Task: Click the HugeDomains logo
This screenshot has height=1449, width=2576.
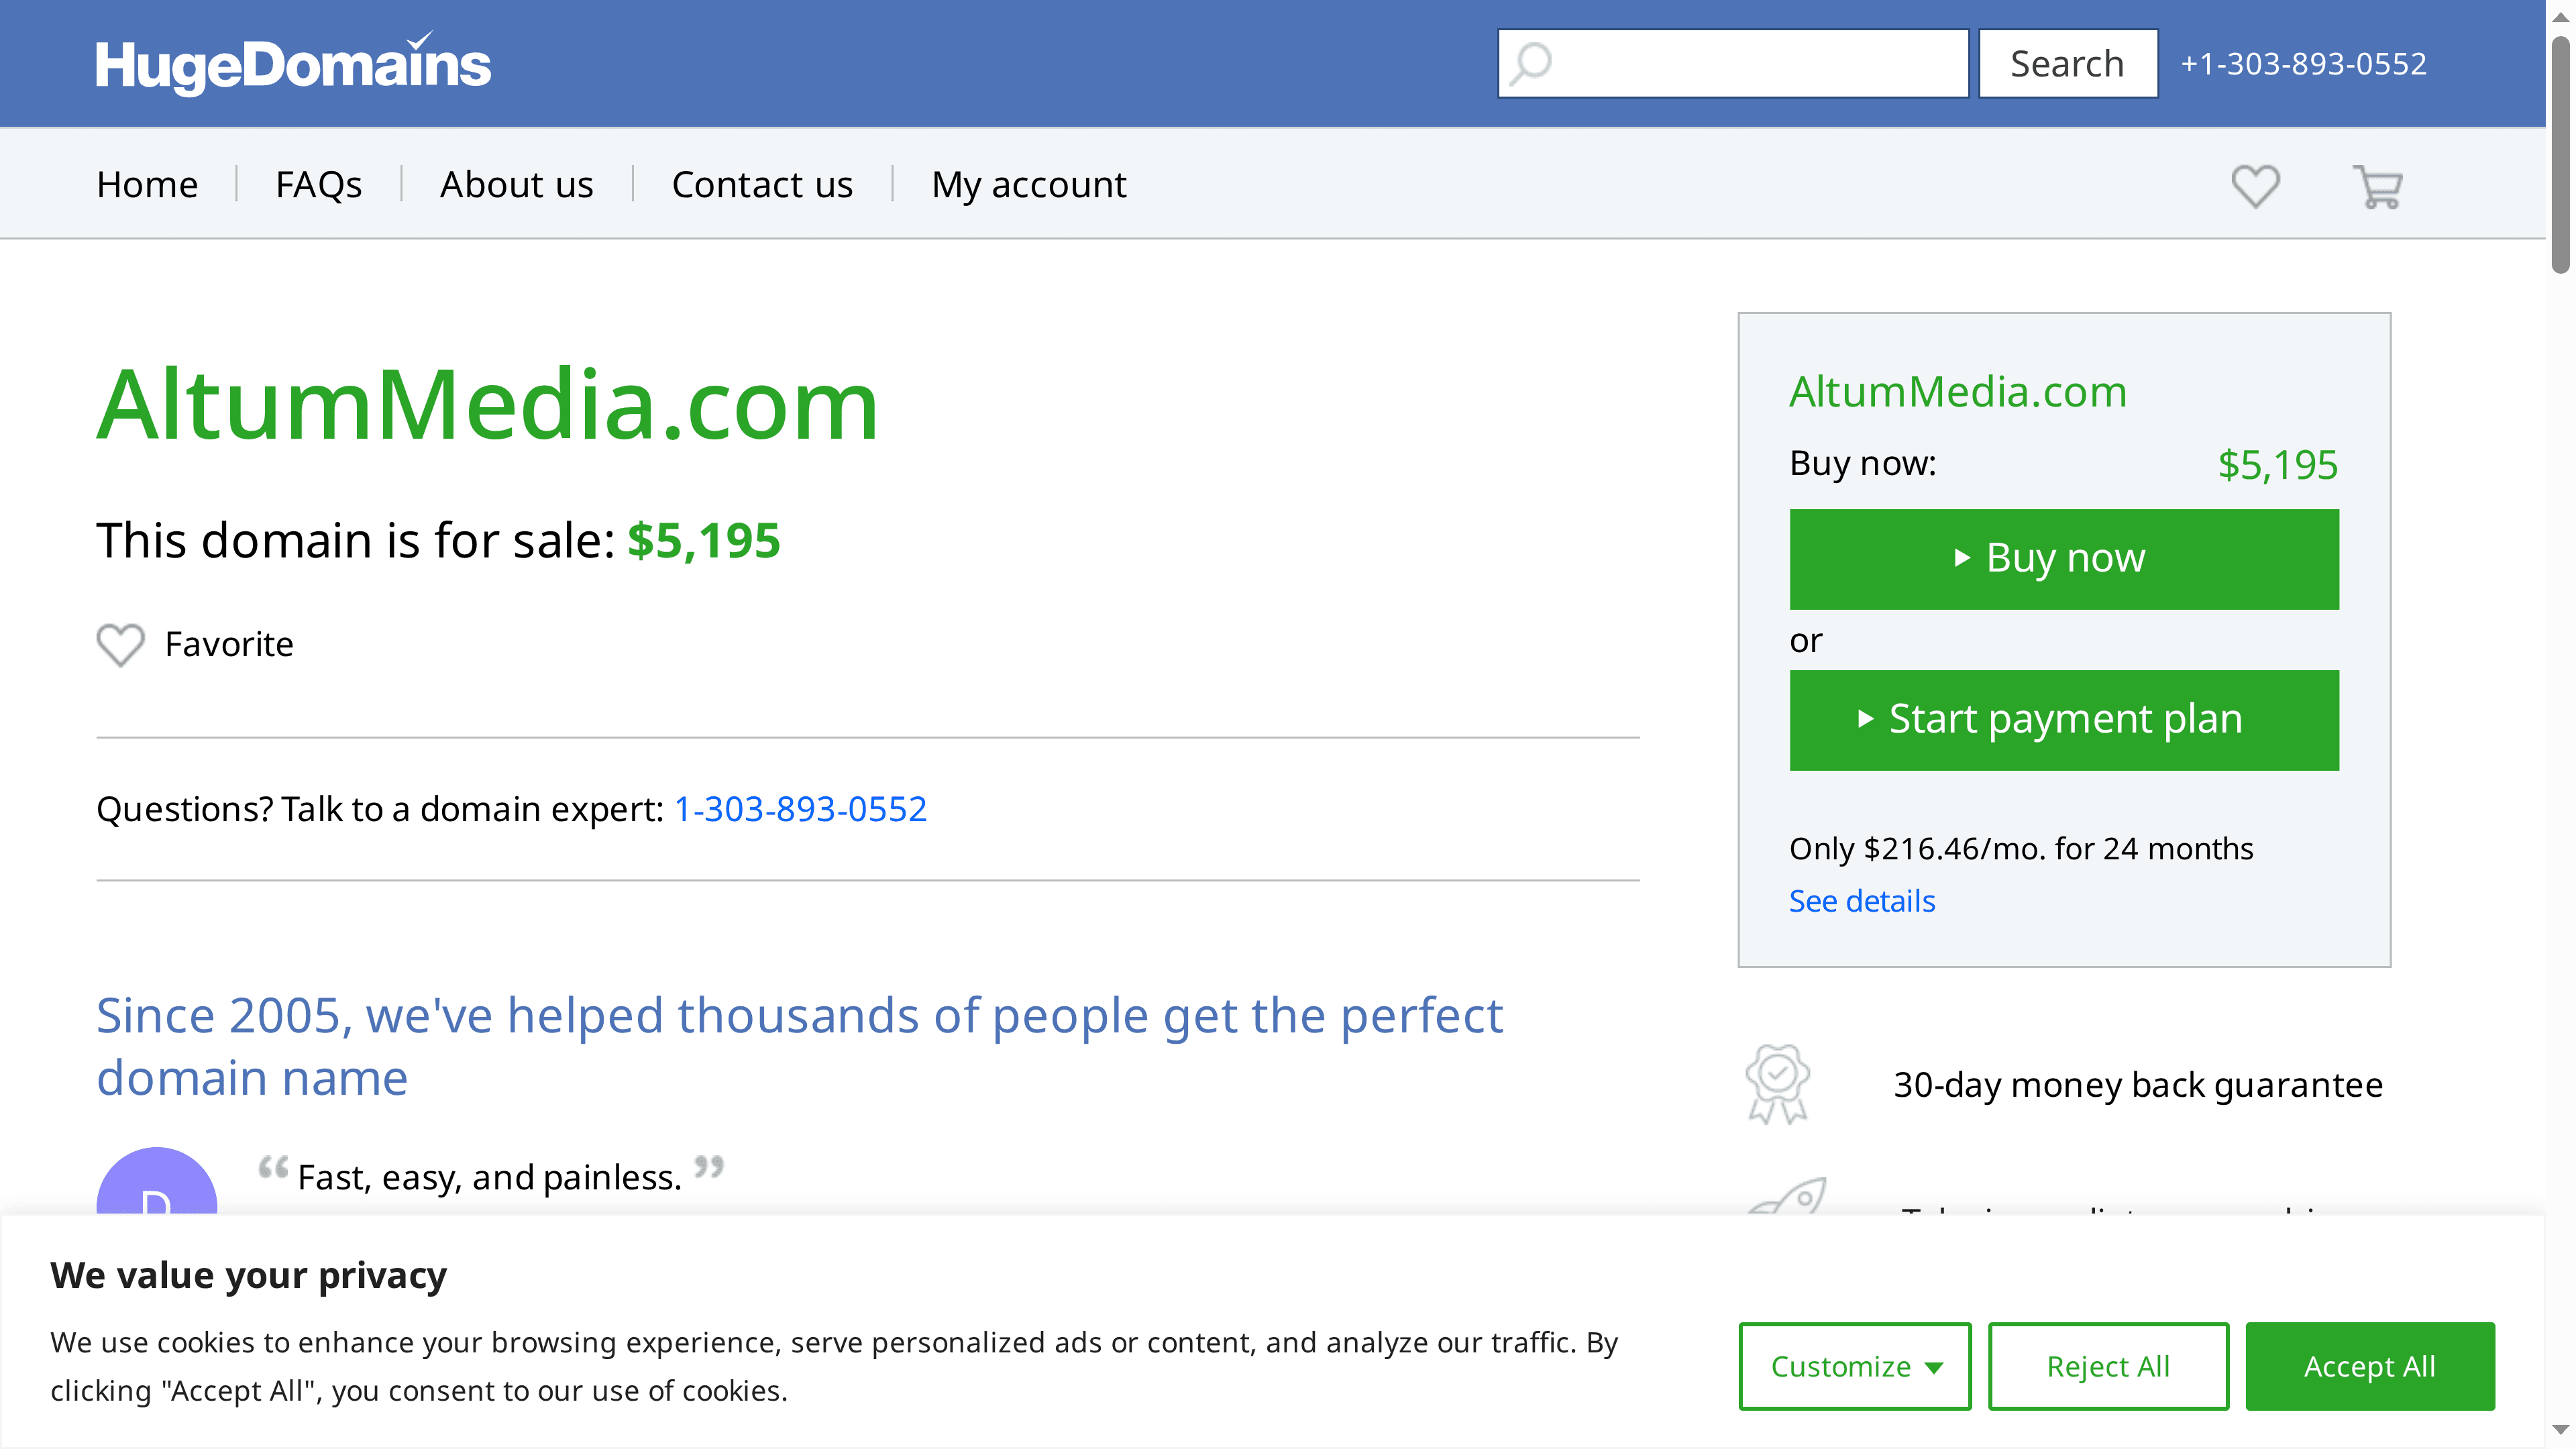Action: coord(293,62)
